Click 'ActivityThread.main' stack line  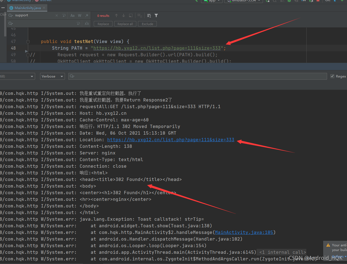(x=173, y=252)
